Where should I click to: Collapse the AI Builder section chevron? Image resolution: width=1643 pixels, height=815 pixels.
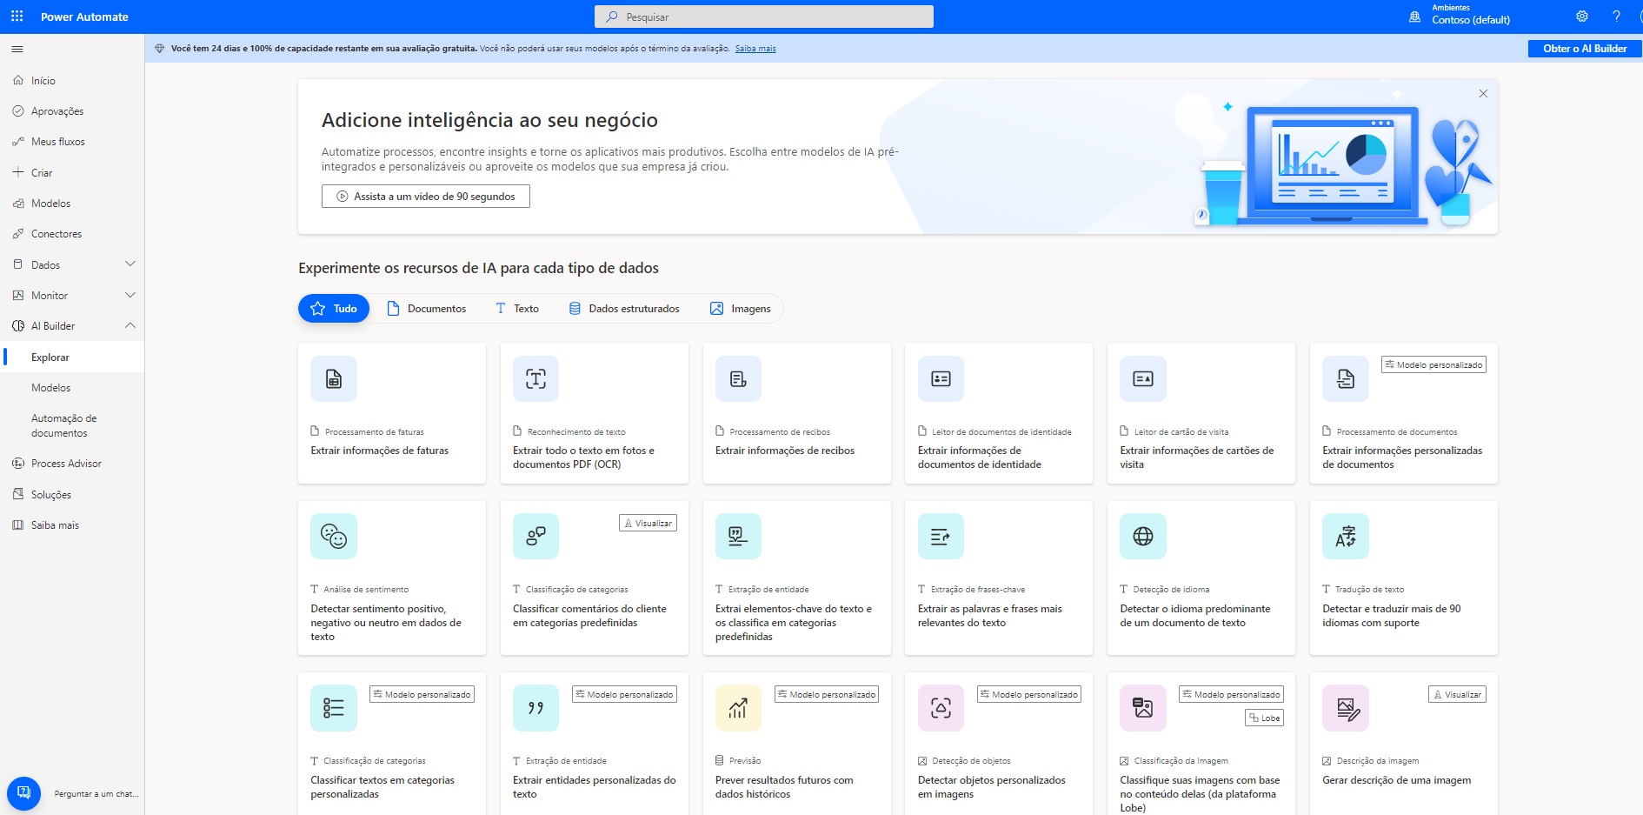(x=130, y=325)
